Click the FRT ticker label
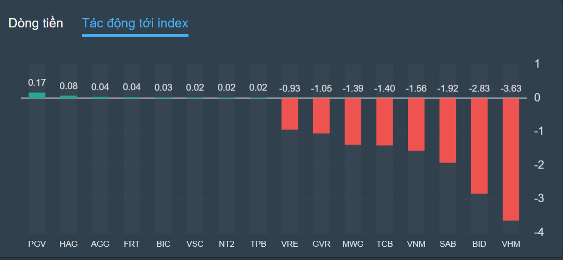 click(132, 244)
